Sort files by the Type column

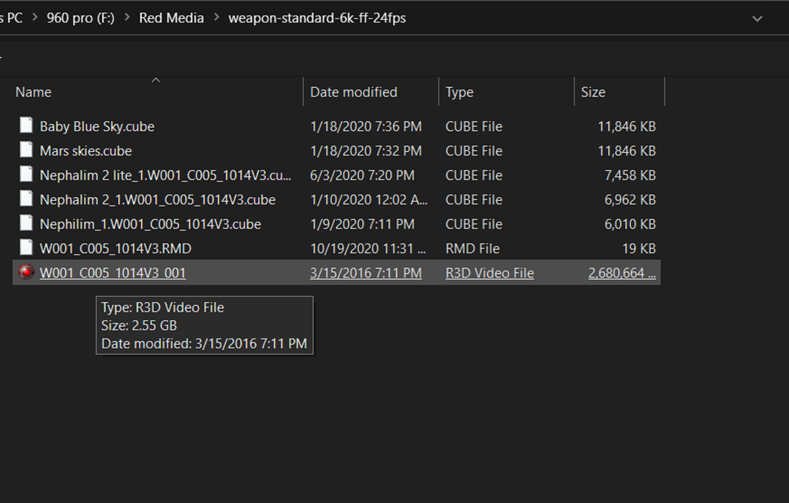[x=459, y=92]
